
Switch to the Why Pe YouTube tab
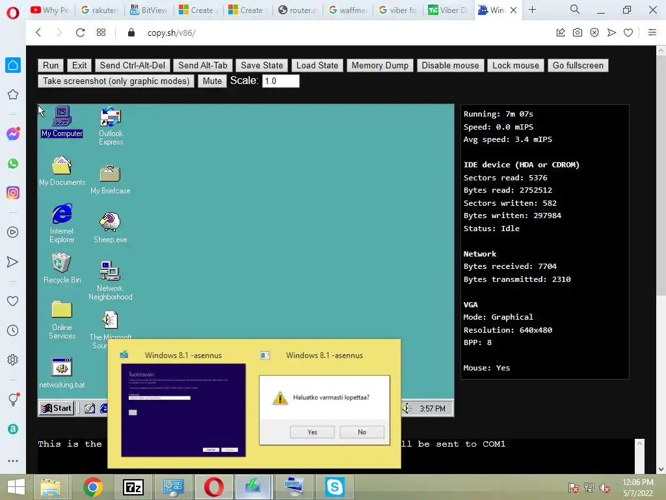(49, 10)
